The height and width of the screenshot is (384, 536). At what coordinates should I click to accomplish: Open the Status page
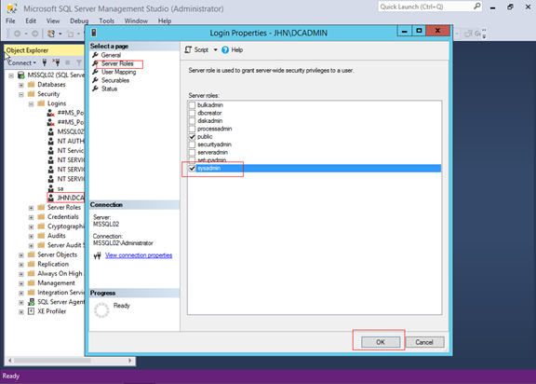pyautogui.click(x=109, y=89)
